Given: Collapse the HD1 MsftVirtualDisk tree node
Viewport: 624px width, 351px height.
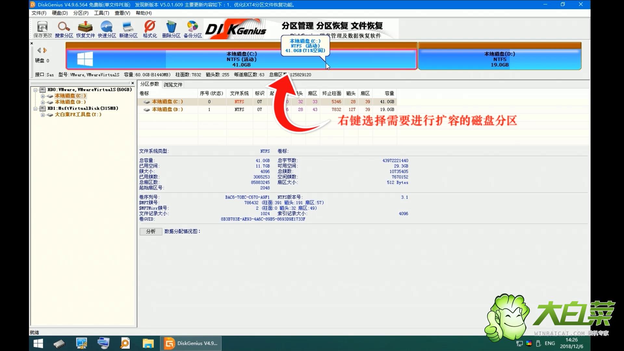Looking at the screenshot, I should tap(35, 109).
